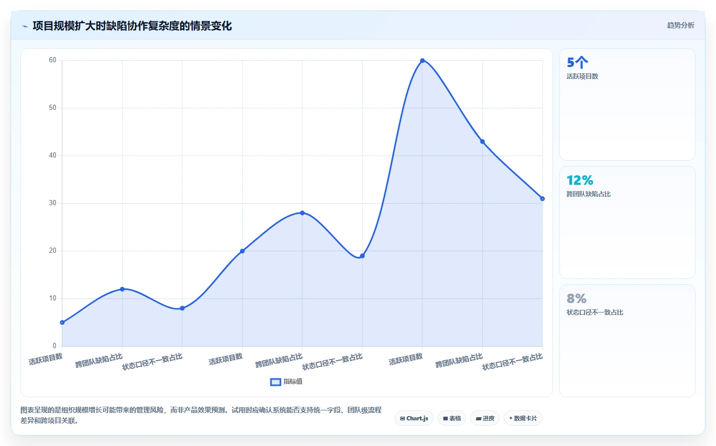Click the 趋势分析 tag in the header
Image resolution: width=716 pixels, height=446 pixels.
point(680,25)
